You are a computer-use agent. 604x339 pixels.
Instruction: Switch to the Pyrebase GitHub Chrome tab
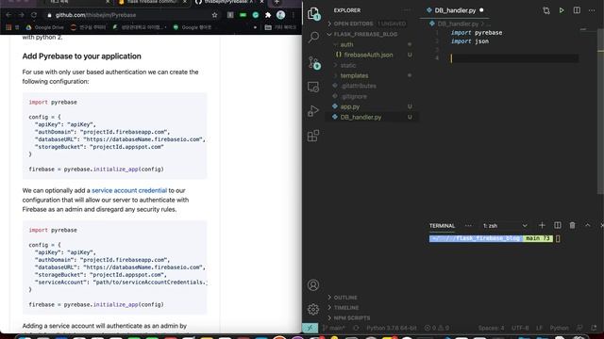[228, 2]
